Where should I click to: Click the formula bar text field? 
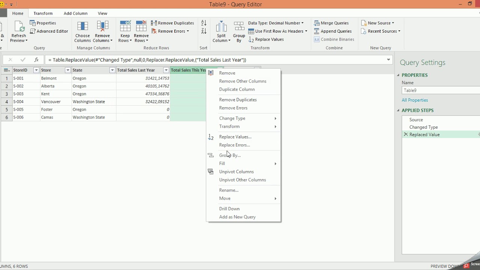(x=215, y=60)
